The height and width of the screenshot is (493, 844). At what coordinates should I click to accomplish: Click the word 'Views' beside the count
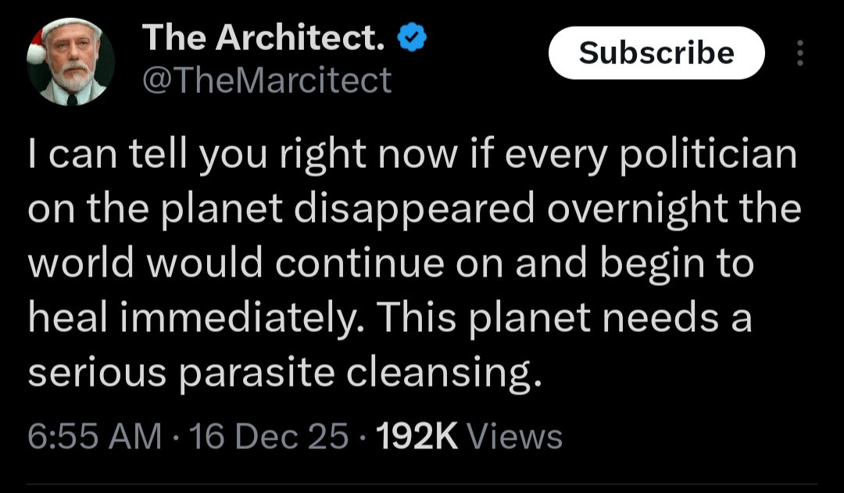point(518,437)
